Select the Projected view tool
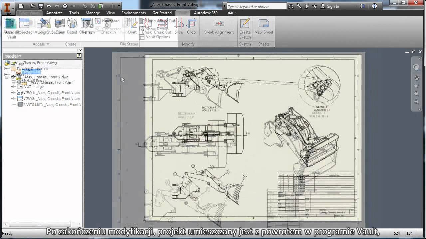This screenshot has height=239, width=426. coord(24,26)
